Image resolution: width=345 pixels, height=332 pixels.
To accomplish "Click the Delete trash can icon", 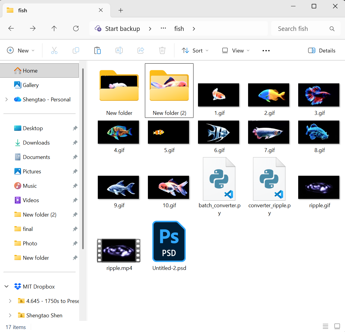I will pyautogui.click(x=162, y=50).
